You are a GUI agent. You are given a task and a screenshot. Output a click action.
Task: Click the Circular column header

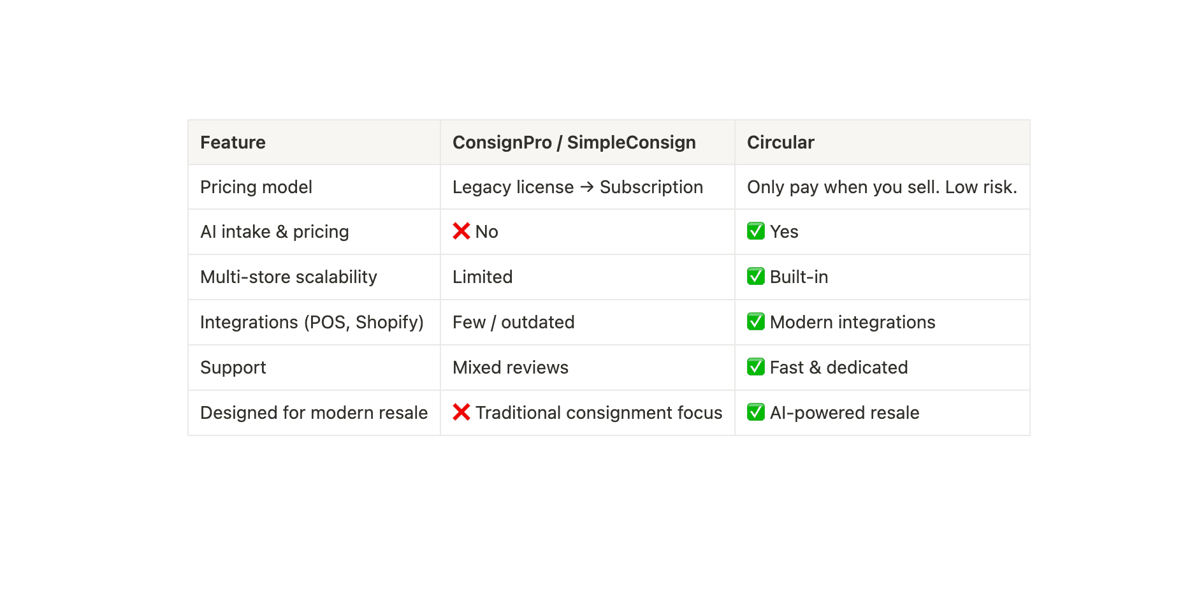[x=780, y=142]
